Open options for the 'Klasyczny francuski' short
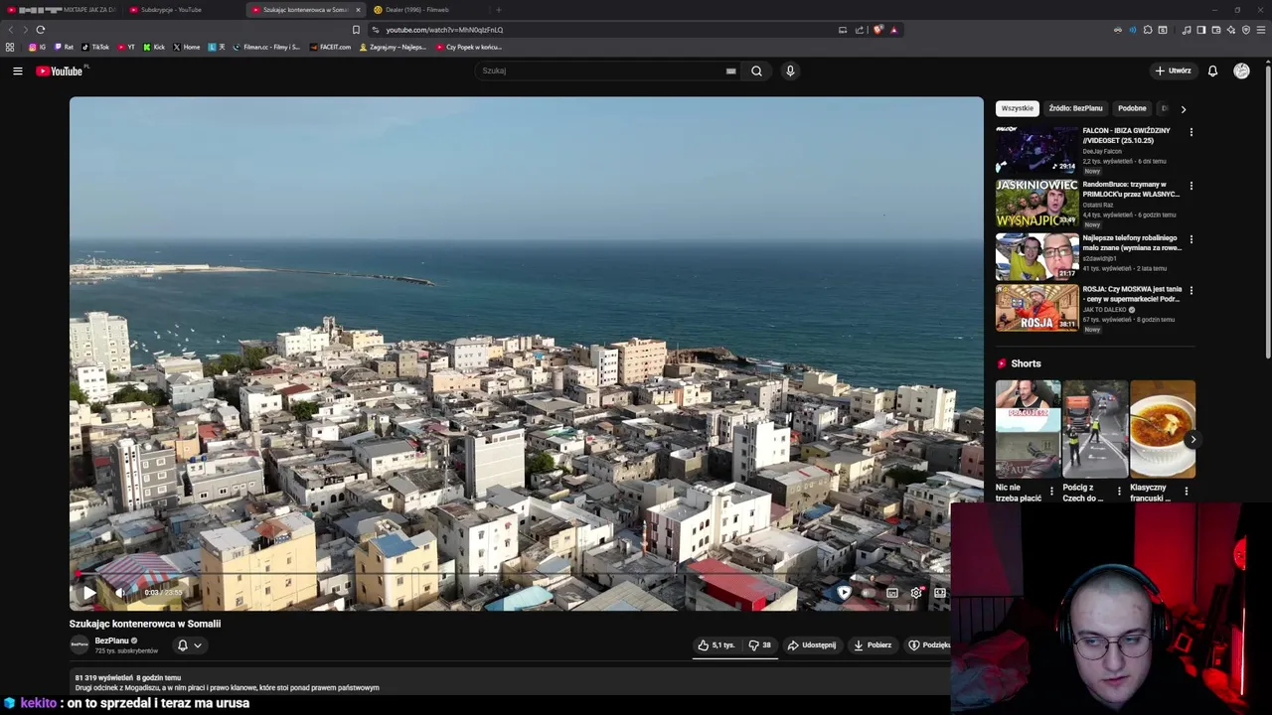Image resolution: width=1272 pixels, height=715 pixels. click(x=1186, y=492)
